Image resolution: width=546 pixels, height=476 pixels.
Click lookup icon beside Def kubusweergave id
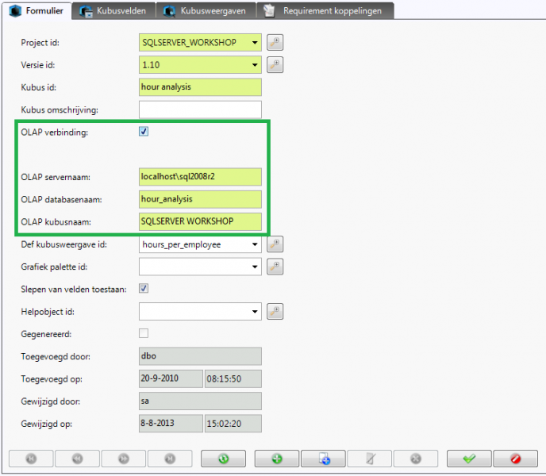pos(275,244)
